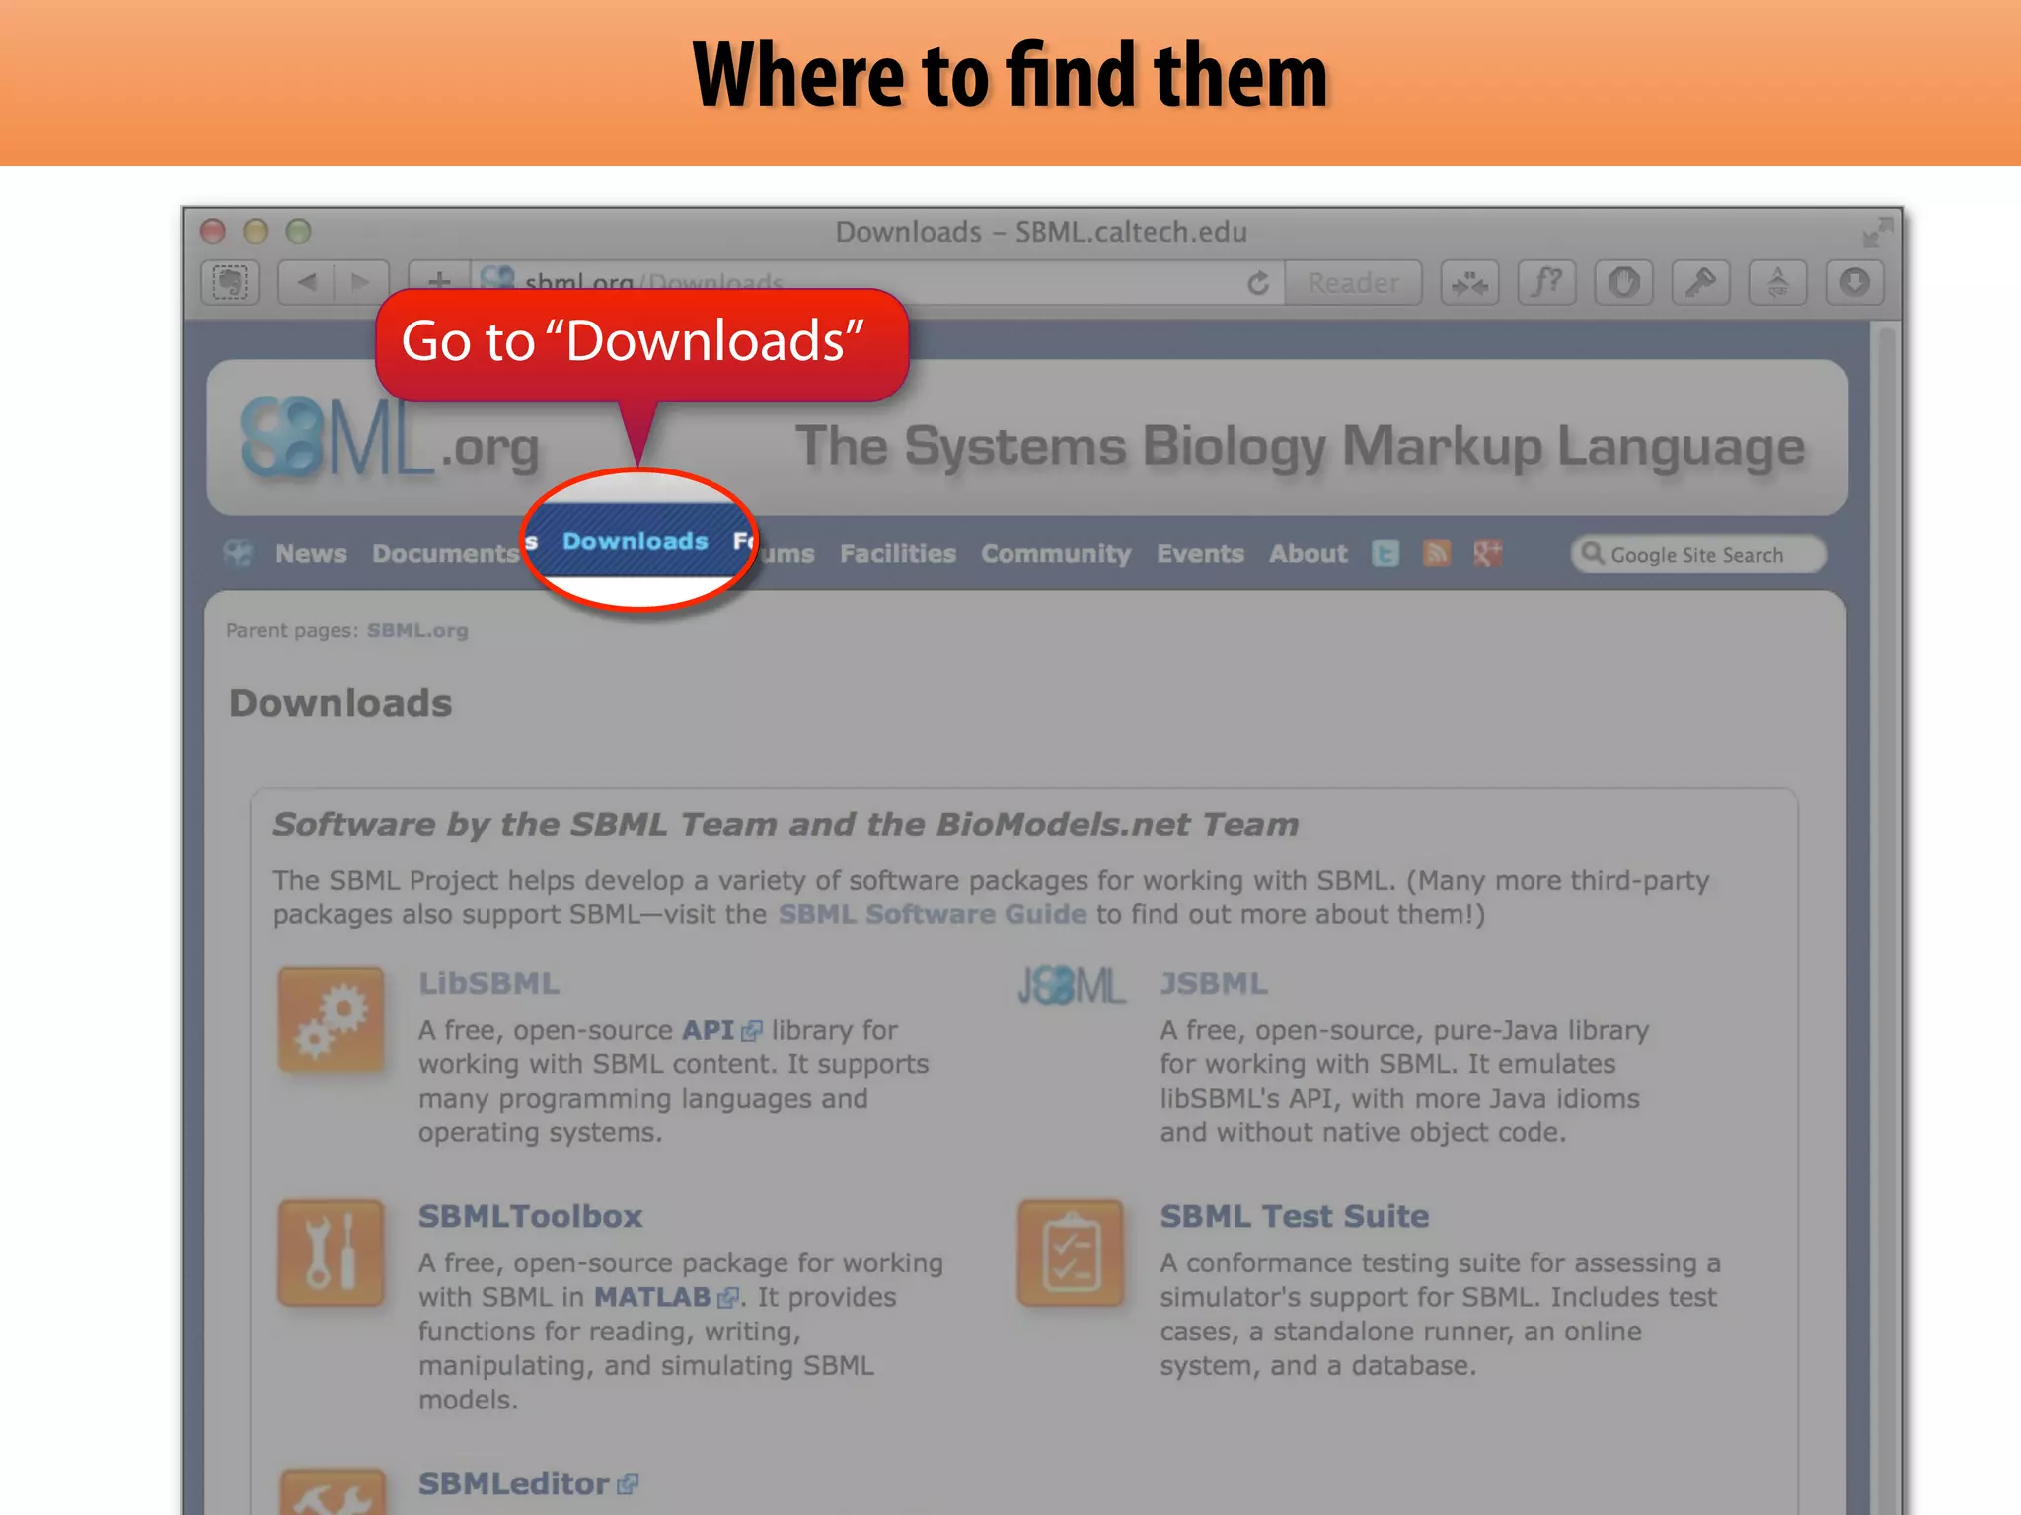Open the About navigation menu
The image size is (2021, 1515).
1309,554
